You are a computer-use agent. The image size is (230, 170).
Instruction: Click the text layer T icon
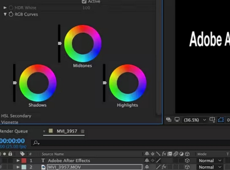[43, 161]
